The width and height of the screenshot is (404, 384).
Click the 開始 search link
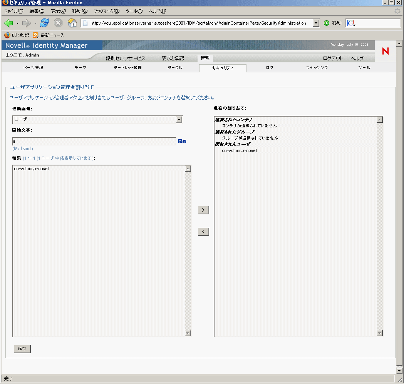tap(182, 141)
